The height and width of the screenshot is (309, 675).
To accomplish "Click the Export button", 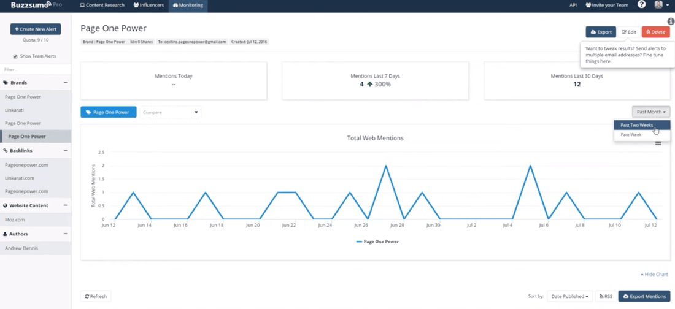I will [601, 32].
